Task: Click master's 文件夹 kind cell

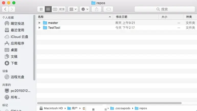Action: coord(190,23)
